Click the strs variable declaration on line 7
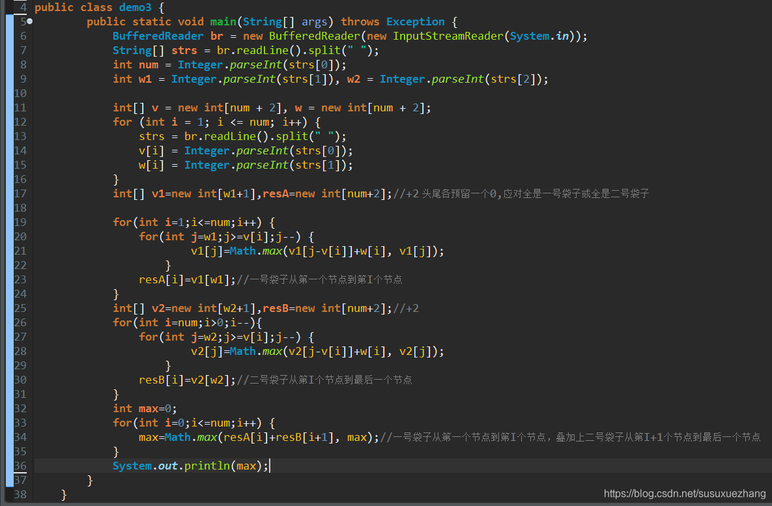 click(x=184, y=50)
